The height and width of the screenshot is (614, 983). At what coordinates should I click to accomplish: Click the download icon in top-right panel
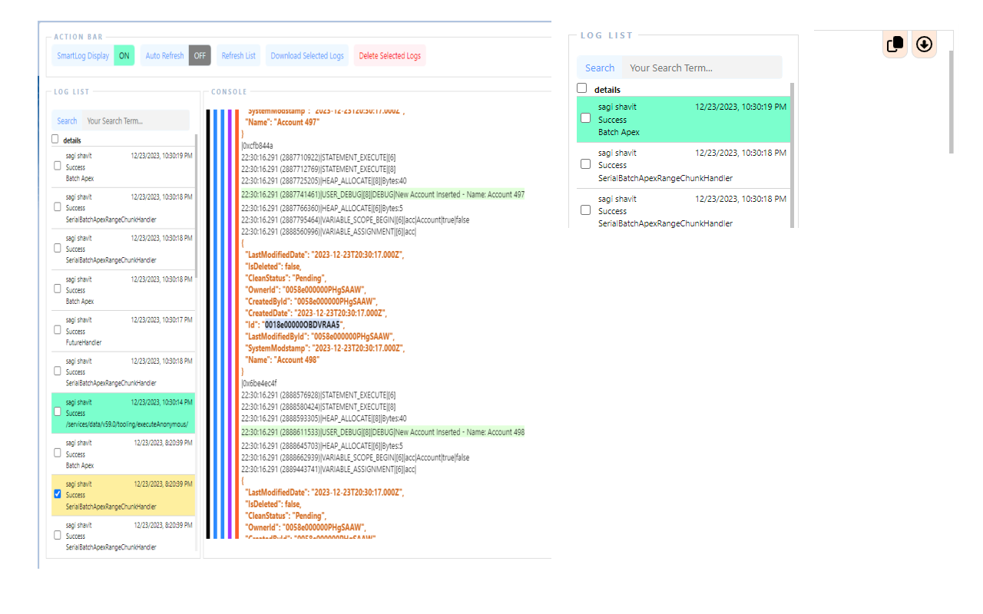pyautogui.click(x=924, y=44)
